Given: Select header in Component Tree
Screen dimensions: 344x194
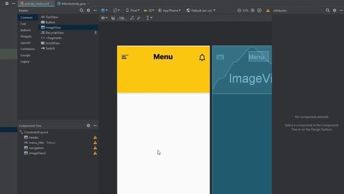Looking at the screenshot, I should (33, 137).
